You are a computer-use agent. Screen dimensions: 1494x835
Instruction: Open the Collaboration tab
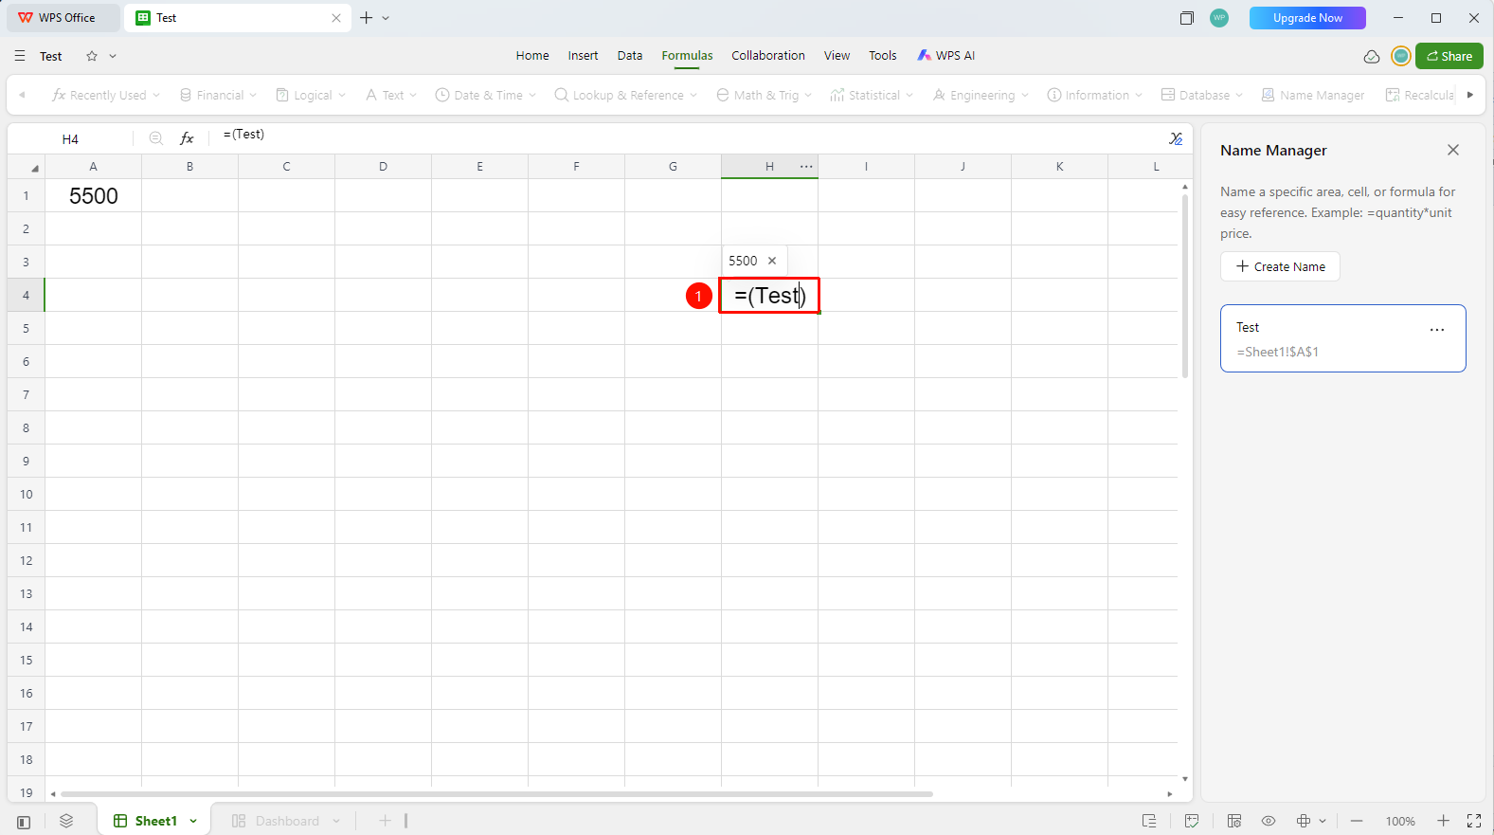pos(768,56)
